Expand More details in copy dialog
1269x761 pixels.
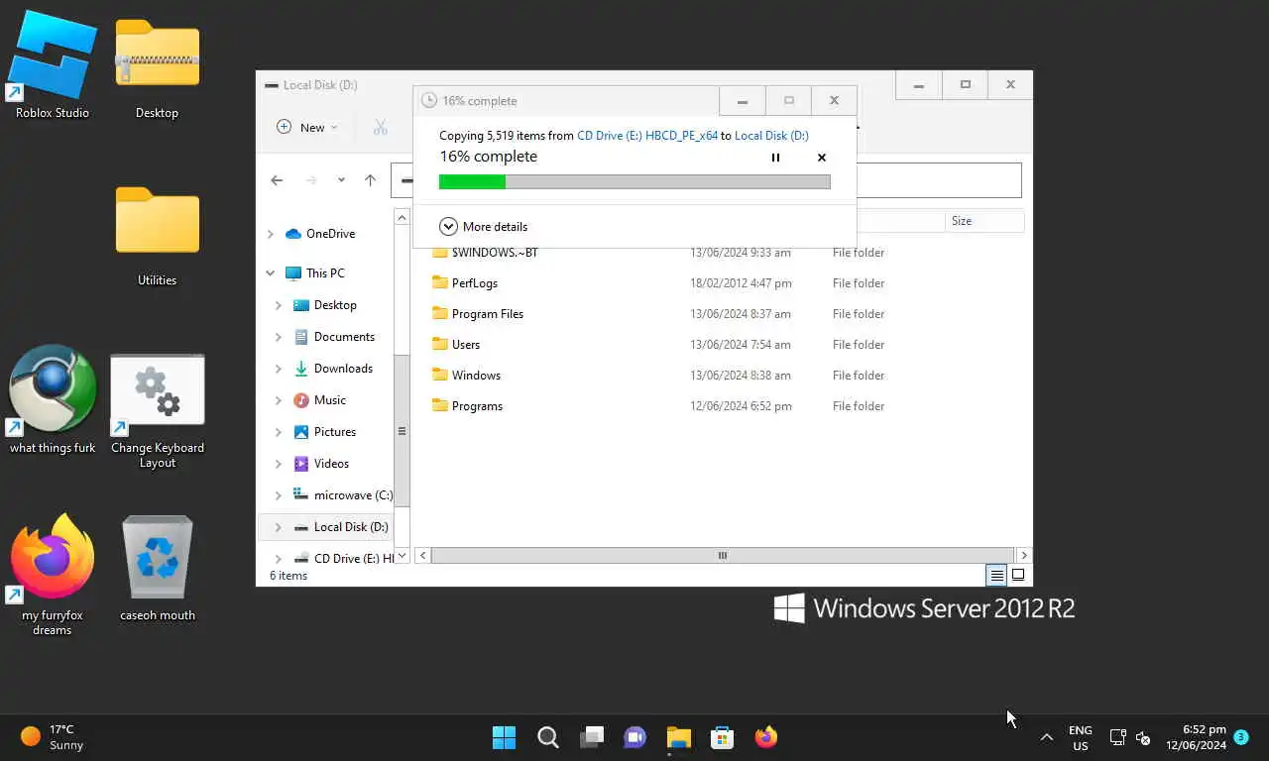point(484,226)
